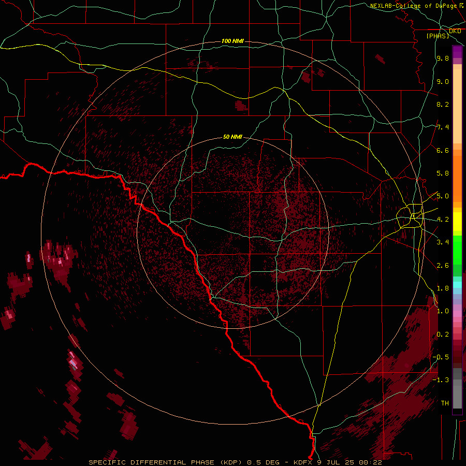Click the bright green color bar segment
This screenshot has height=466, width=466.
[x=457, y=250]
